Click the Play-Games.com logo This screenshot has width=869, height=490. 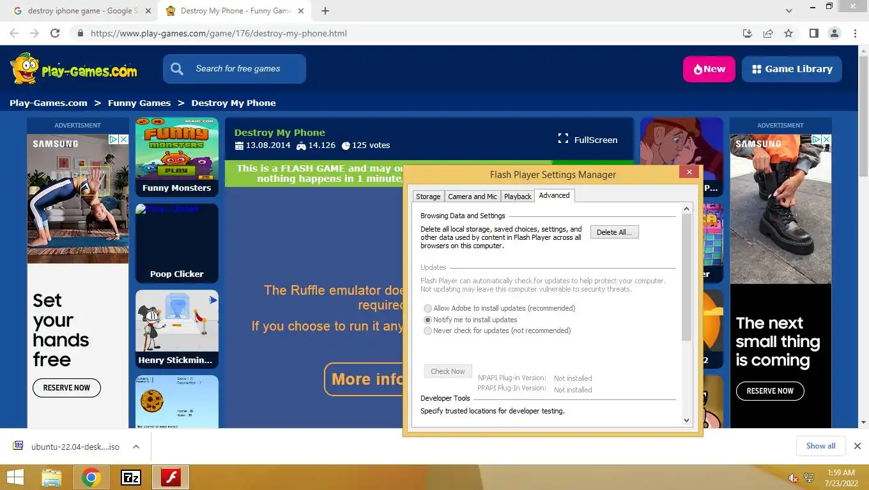[73, 69]
